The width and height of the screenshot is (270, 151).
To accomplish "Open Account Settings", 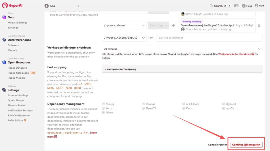I will click(x=18, y=95).
